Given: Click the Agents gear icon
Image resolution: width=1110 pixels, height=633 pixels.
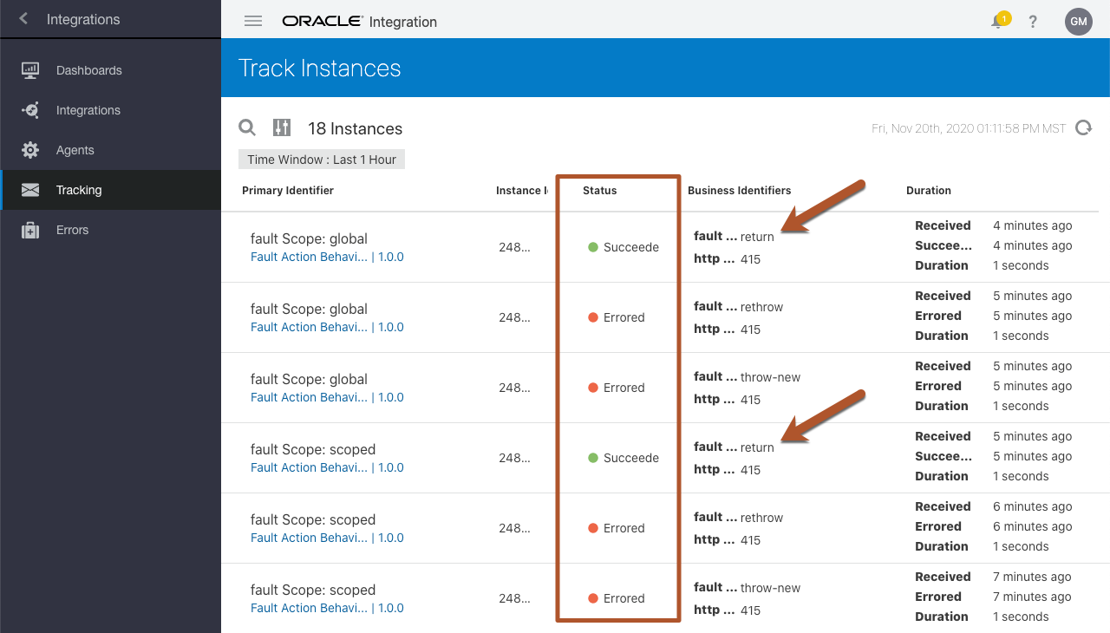Looking at the screenshot, I should [30, 150].
